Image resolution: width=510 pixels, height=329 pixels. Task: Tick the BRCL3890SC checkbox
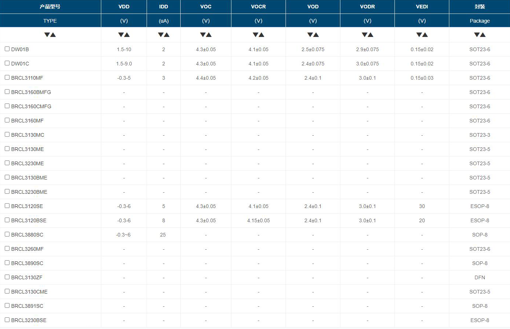[7, 262]
